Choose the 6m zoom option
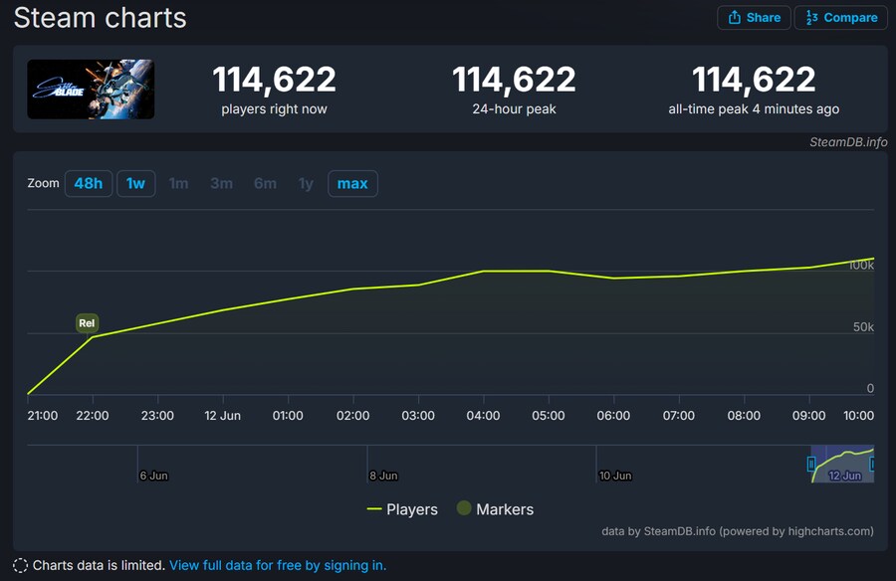The width and height of the screenshot is (896, 581). pos(265,183)
